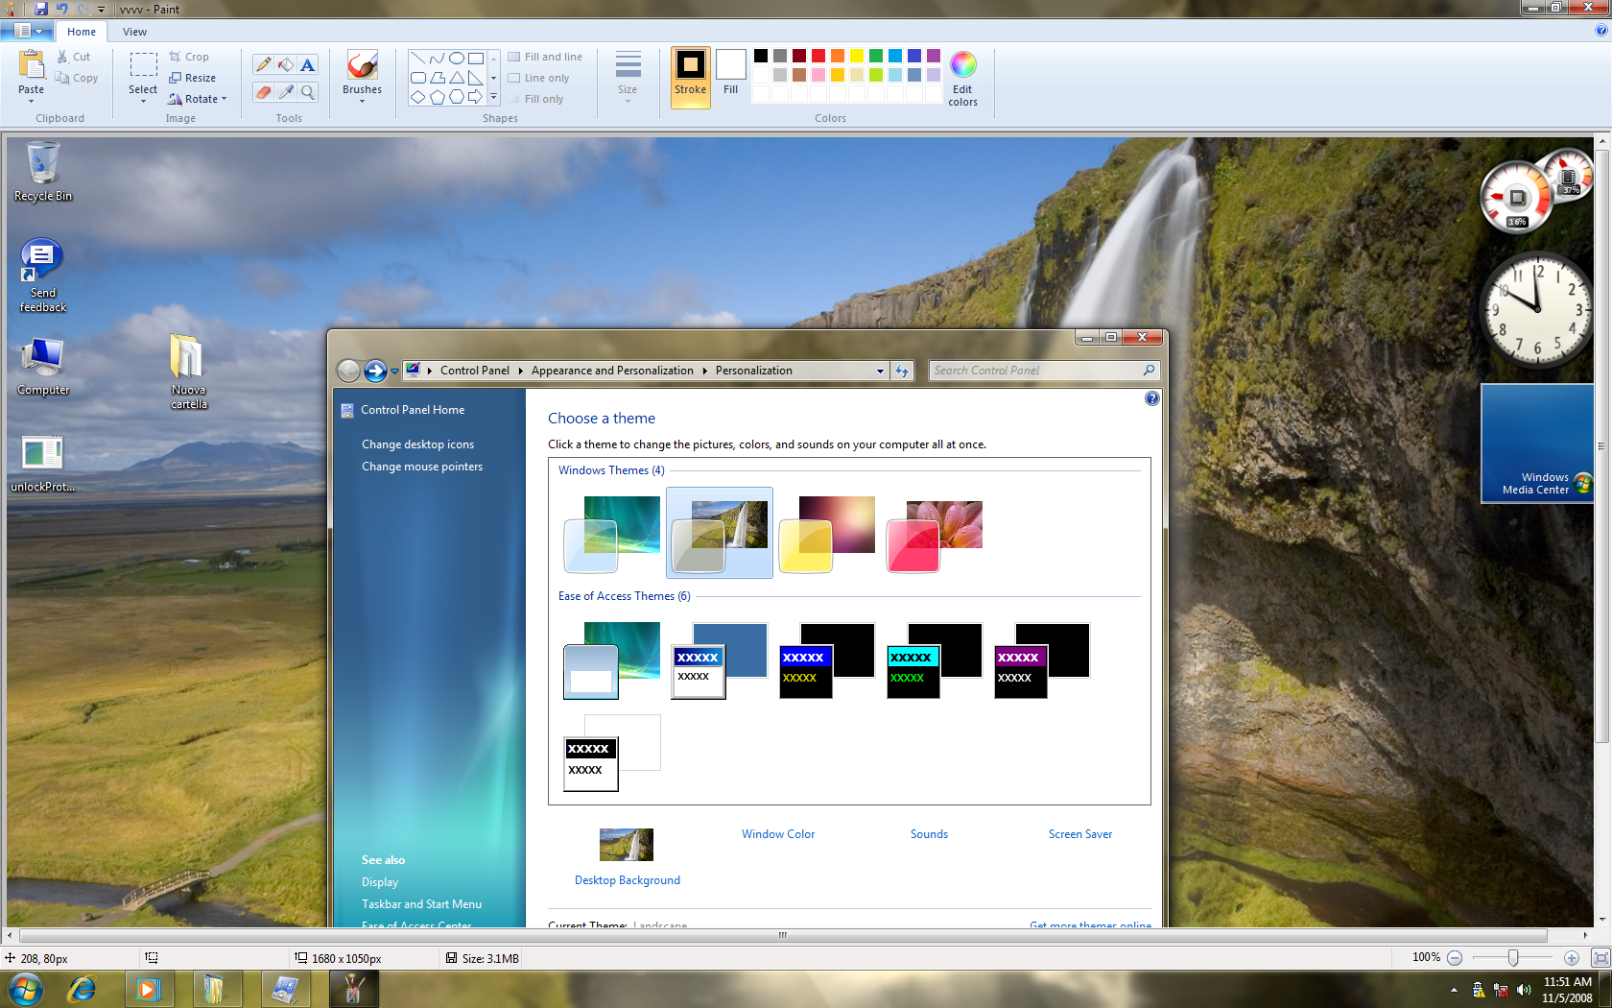
Task: Open the Home tab
Action: point(82,32)
